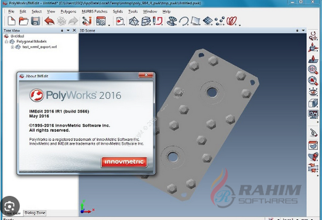Click the XYZ axis indicator in 3D Scene
Viewport: 322px width, 220px height.
87,207
